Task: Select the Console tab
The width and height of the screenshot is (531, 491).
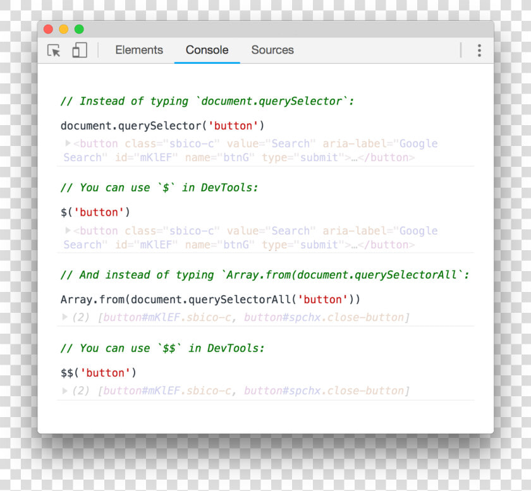Action: pos(207,50)
